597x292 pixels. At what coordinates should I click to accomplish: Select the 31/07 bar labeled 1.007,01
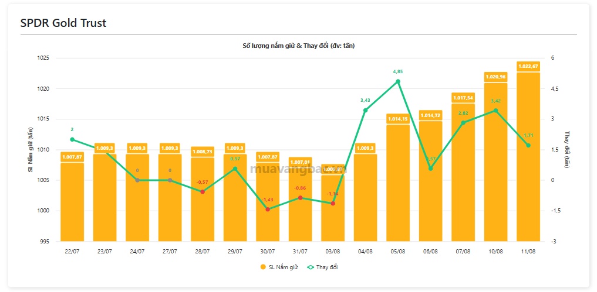coord(300,205)
